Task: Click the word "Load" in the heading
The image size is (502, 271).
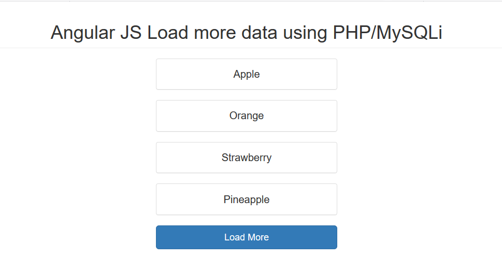Action: click(x=167, y=33)
